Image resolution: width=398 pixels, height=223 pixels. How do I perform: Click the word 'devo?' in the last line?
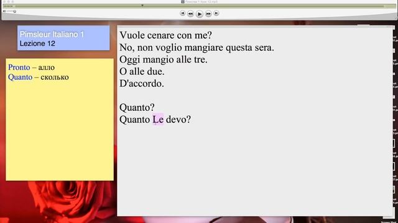(x=178, y=120)
